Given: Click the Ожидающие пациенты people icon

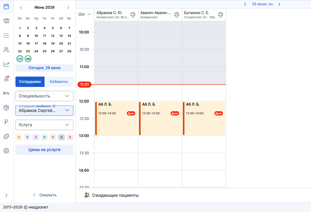Looking at the screenshot, I should coord(87,195).
